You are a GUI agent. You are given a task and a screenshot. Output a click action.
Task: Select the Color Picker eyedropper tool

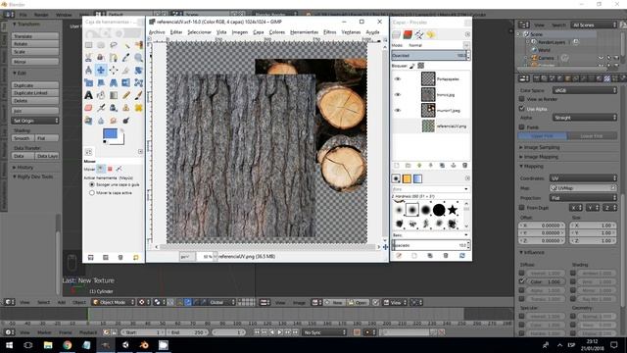coord(126,58)
